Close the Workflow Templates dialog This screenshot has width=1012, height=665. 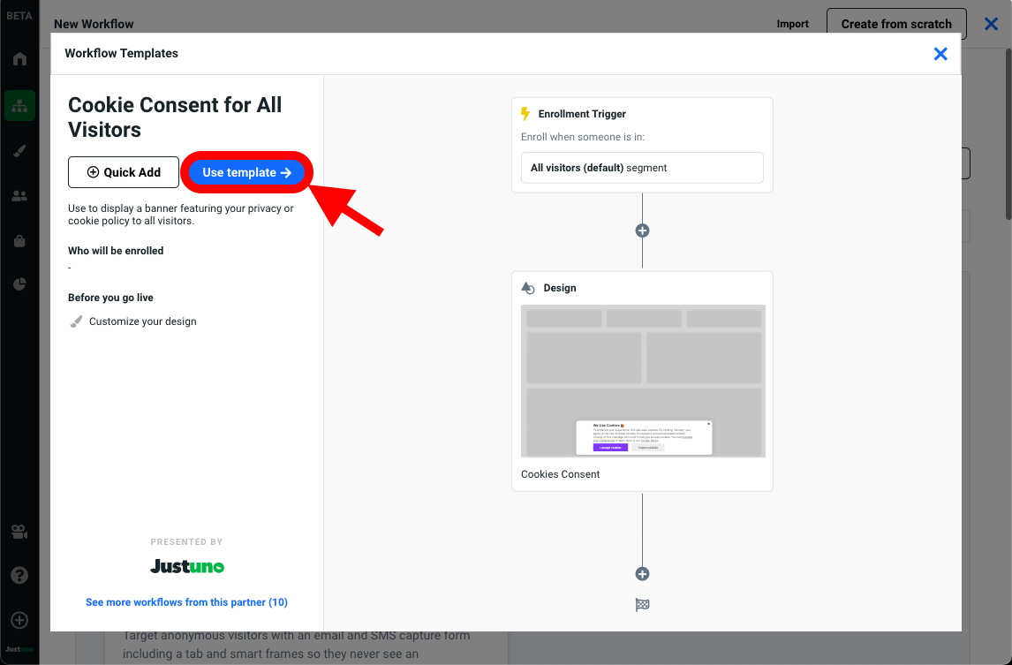[940, 54]
